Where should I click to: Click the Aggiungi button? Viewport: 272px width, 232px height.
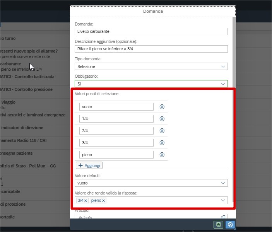coord(89,165)
